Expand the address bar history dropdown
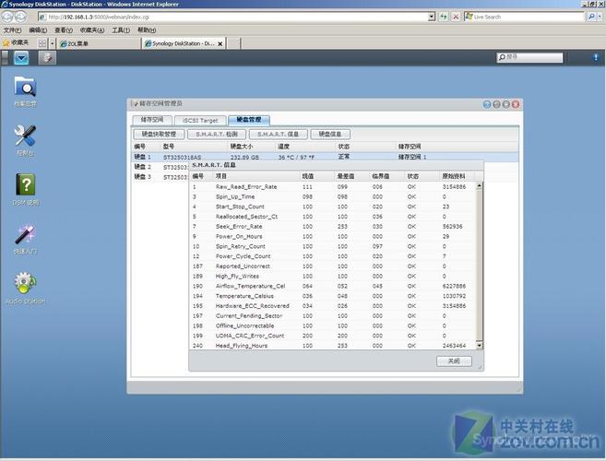Image resolution: width=606 pixels, height=461 pixels. point(432,17)
